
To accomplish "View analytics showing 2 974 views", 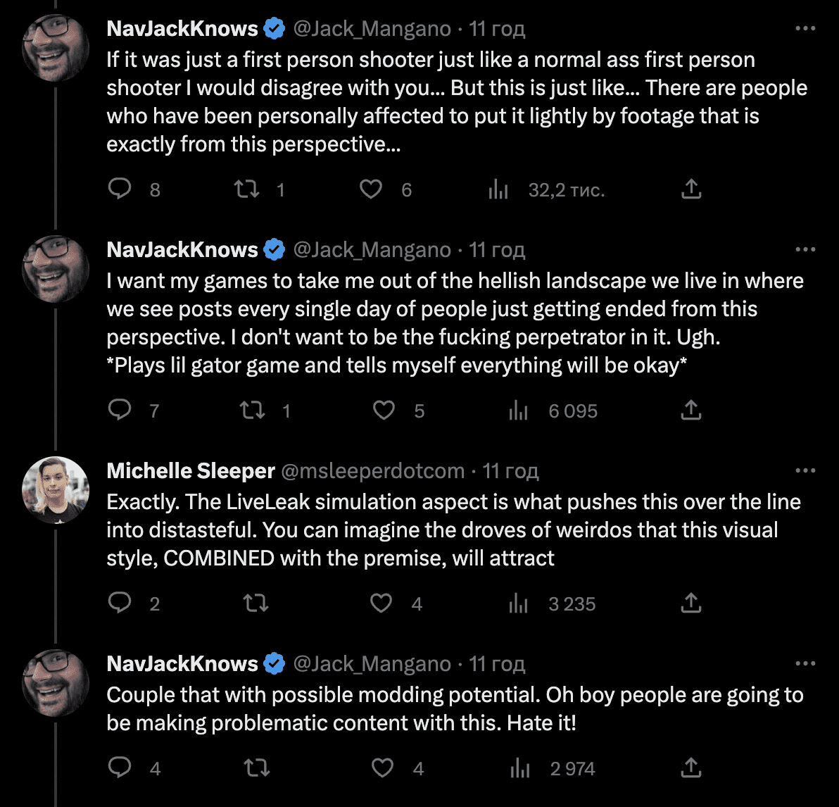I will coord(553,768).
